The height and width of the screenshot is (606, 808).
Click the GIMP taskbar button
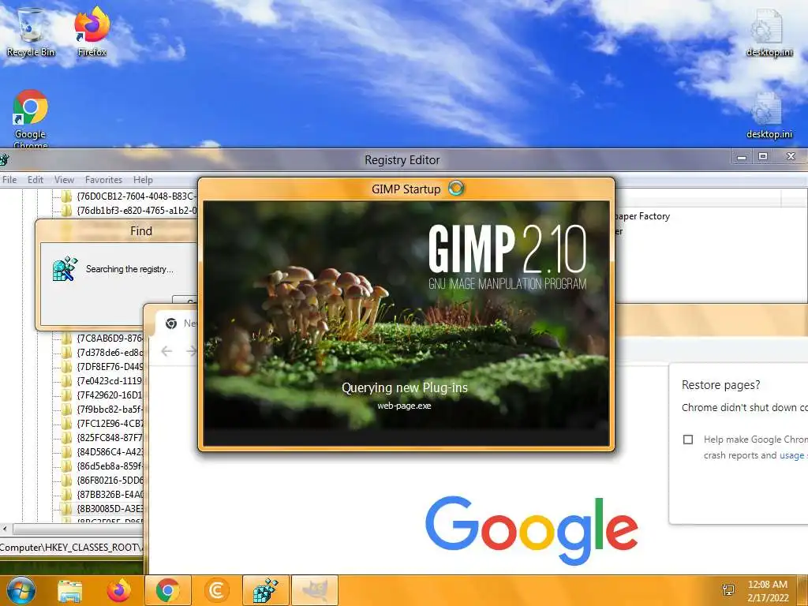tap(315, 590)
